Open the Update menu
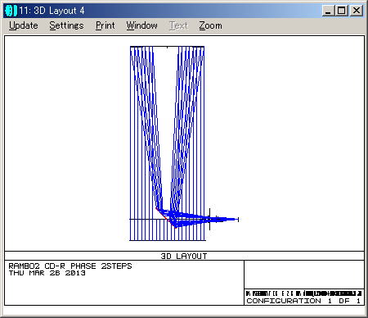The image size is (368, 318). point(24,25)
